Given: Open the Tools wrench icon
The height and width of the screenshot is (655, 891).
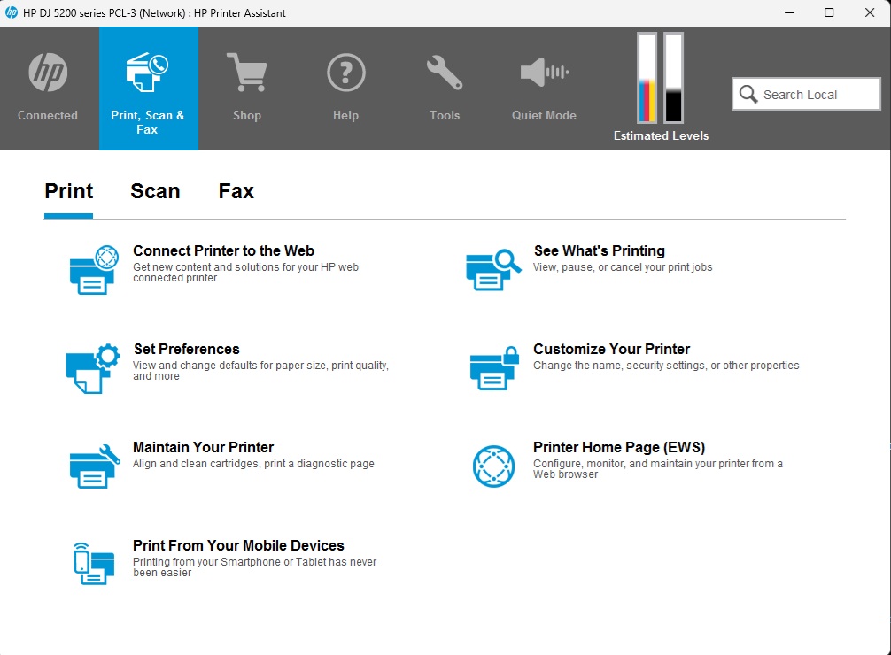Looking at the screenshot, I should pos(444,73).
